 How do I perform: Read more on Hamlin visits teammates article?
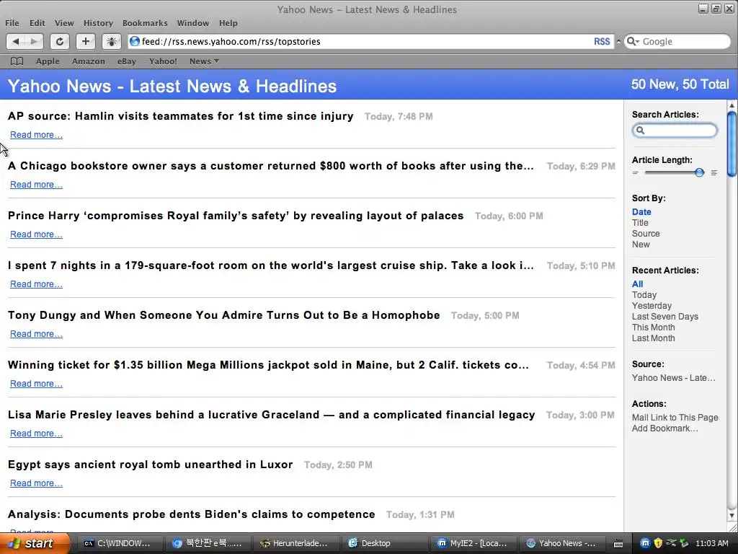click(36, 135)
